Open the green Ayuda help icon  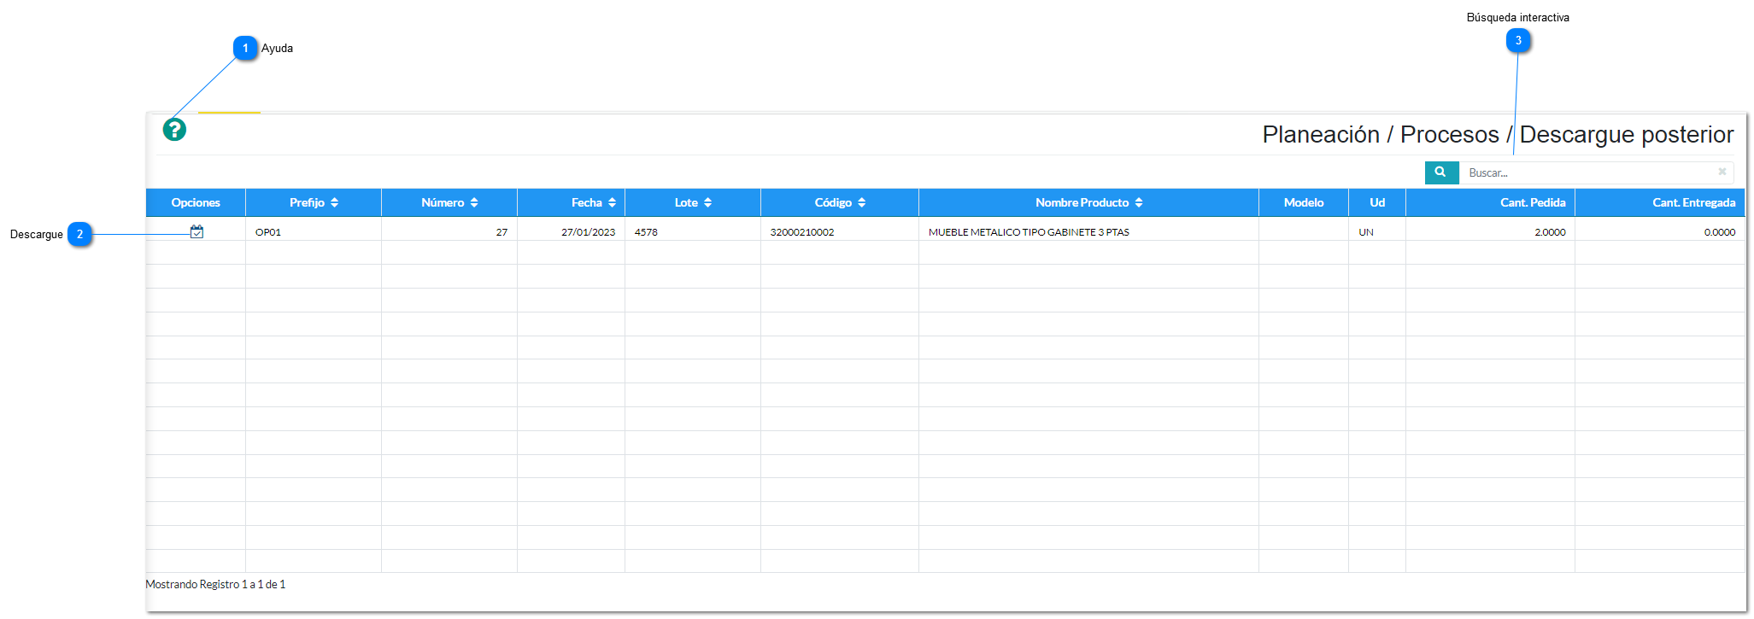coord(174,130)
